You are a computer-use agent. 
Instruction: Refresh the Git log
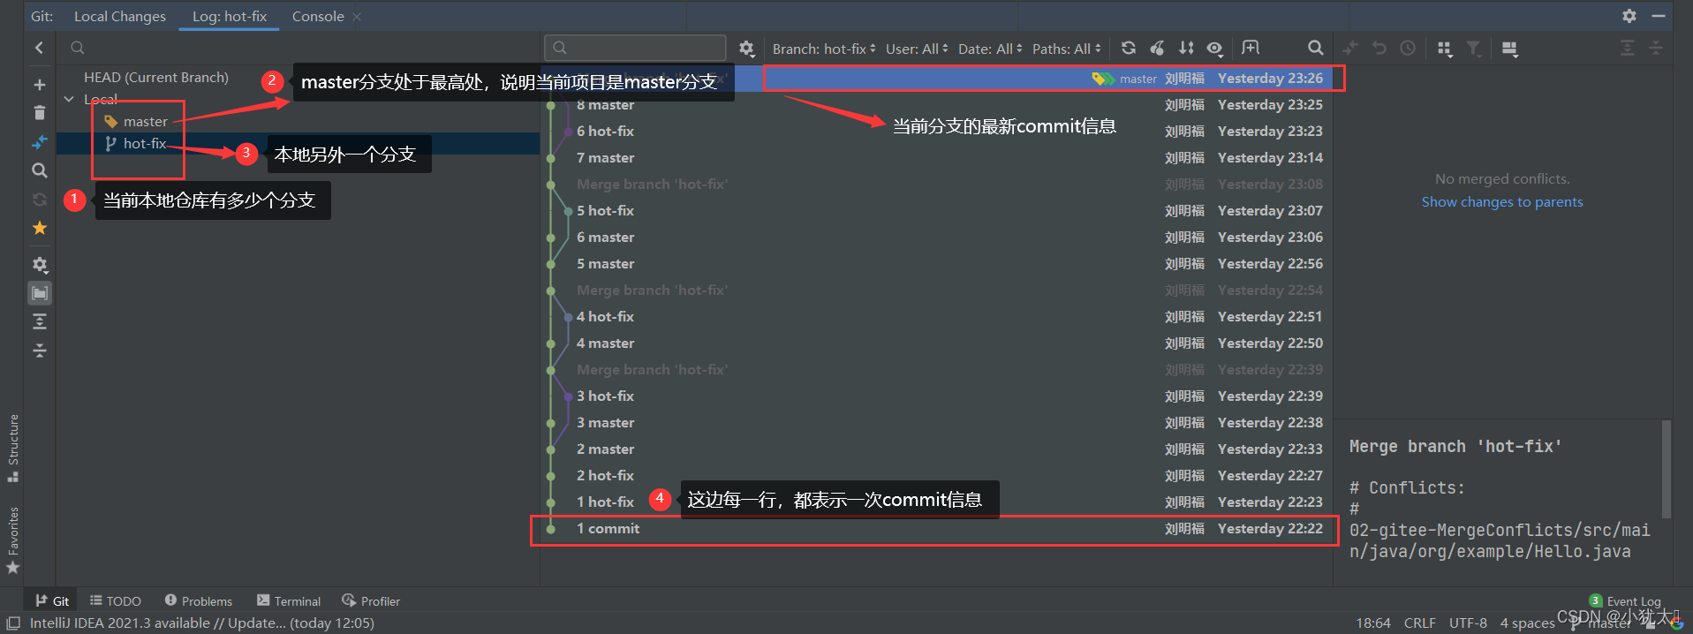point(1129,48)
